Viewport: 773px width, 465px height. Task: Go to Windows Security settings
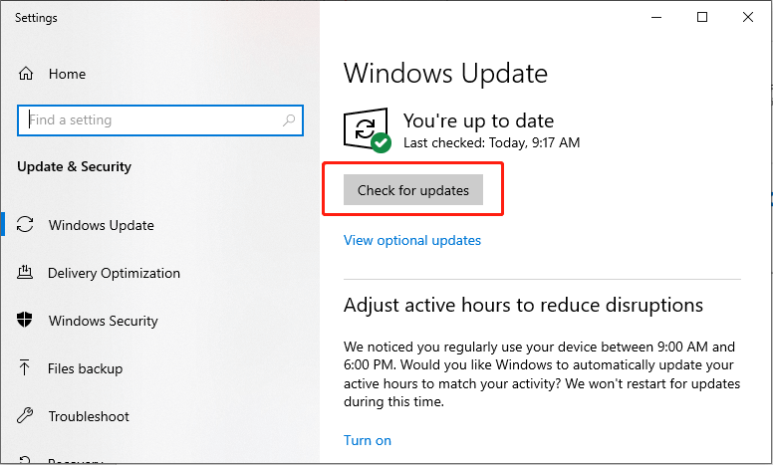tap(103, 321)
